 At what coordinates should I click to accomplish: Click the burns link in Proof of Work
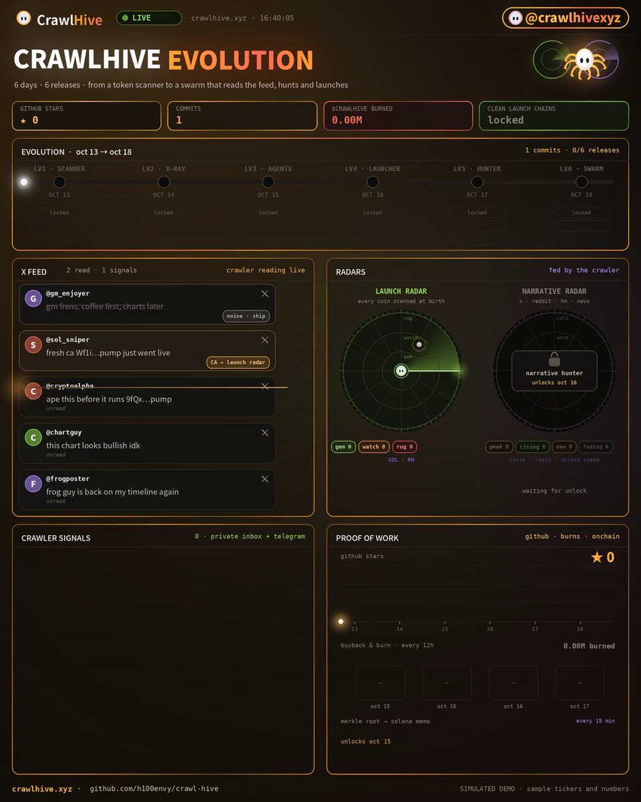point(570,536)
